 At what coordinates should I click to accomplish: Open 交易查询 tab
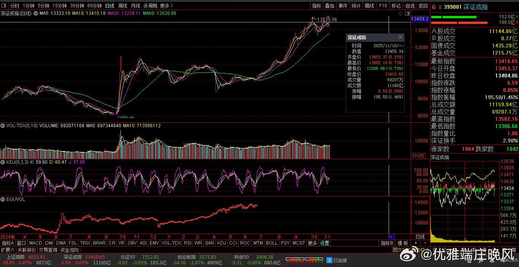tap(48, 250)
